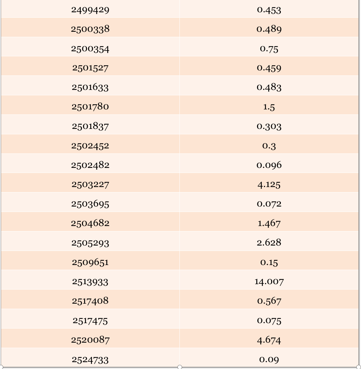The width and height of the screenshot is (361, 369).
Task: Click the cell with value 4.125
Action: click(269, 183)
